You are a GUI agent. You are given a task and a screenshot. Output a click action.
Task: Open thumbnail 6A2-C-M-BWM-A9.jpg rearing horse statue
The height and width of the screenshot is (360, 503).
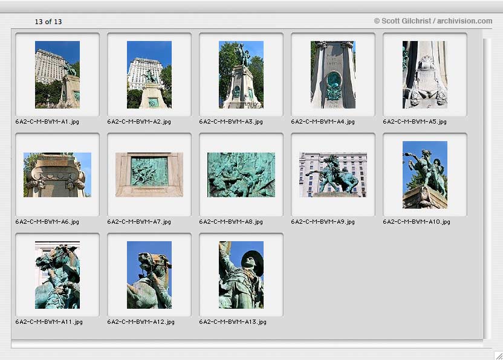[x=333, y=175]
